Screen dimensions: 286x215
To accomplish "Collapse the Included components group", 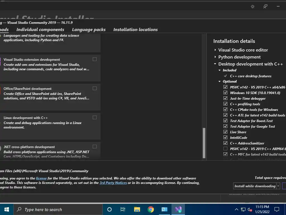I will [x=220, y=70].
